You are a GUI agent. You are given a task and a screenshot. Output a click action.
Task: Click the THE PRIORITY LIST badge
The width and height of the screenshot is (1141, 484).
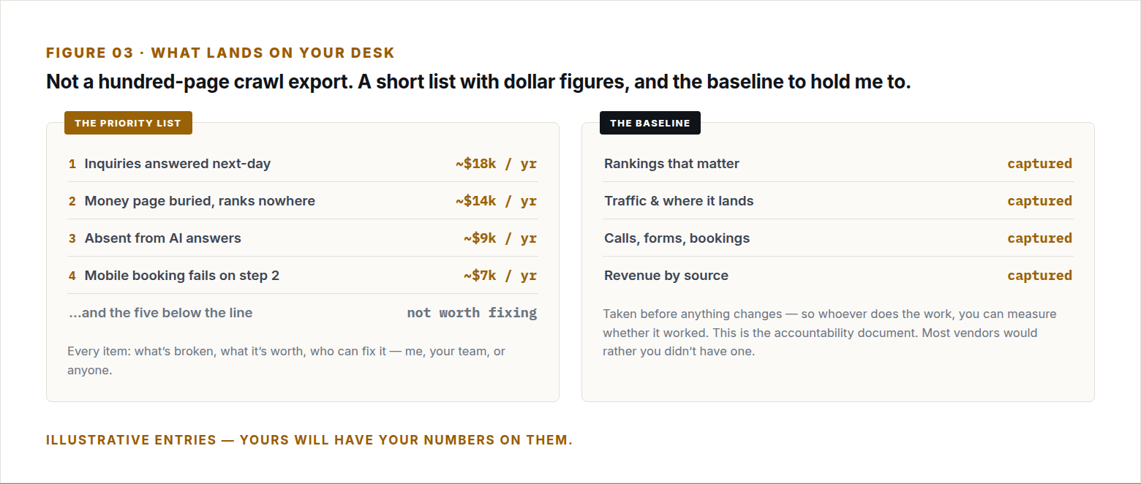click(x=128, y=123)
